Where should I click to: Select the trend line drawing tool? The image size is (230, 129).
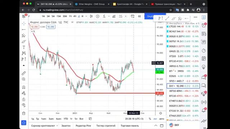coord(24,29)
